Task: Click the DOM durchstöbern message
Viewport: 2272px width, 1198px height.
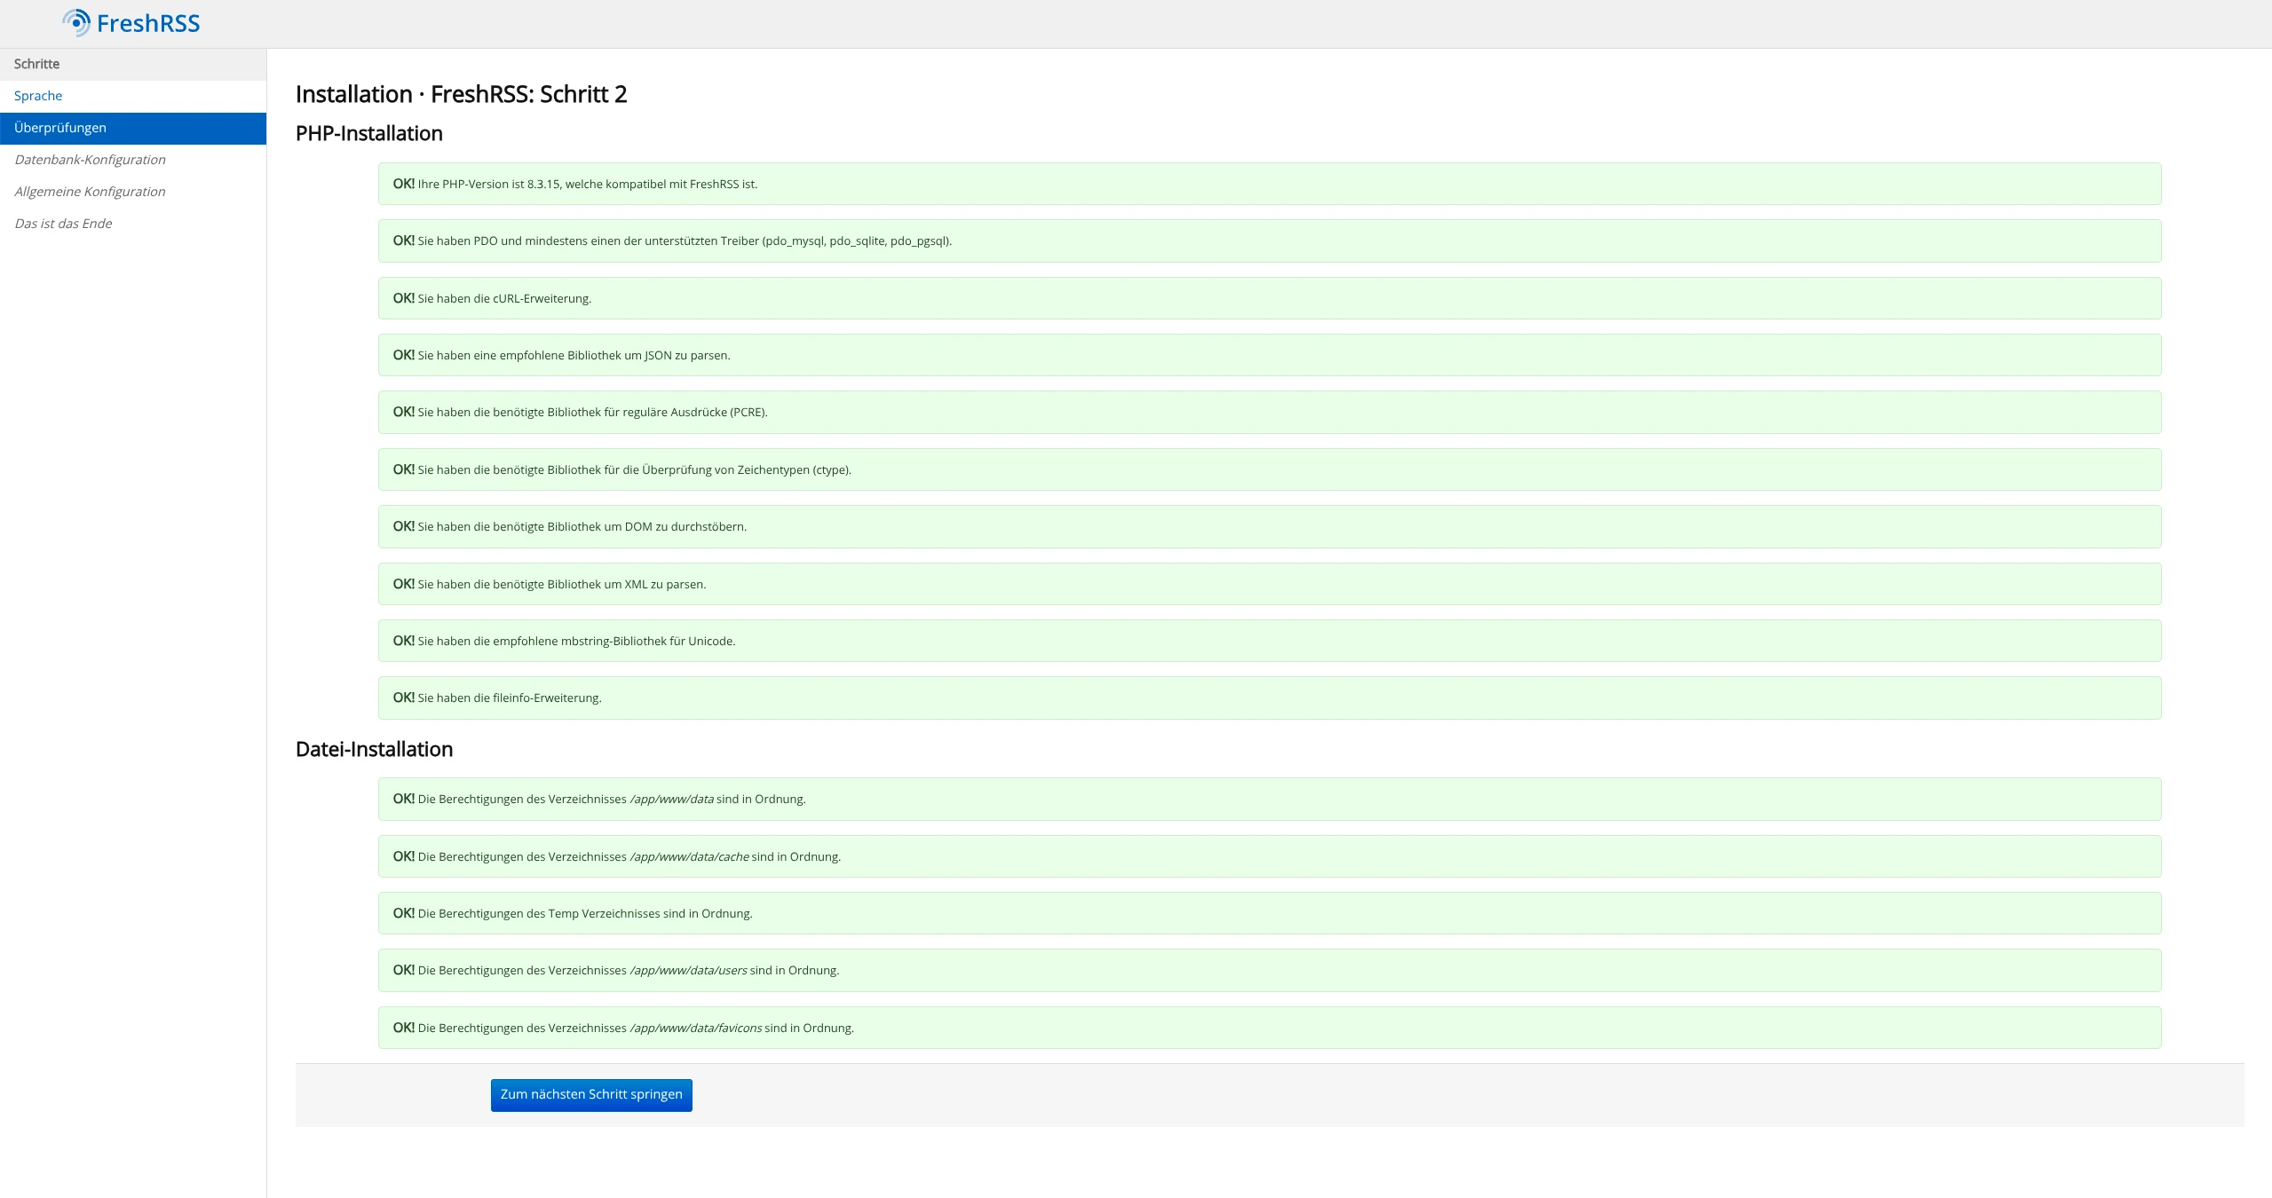Action: pos(1270,526)
